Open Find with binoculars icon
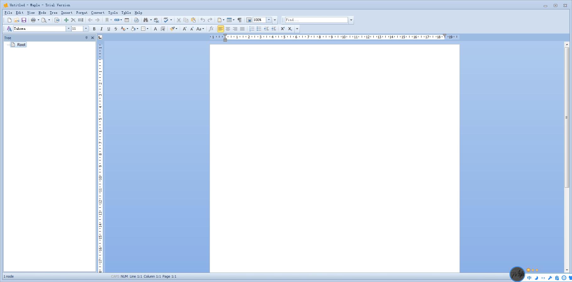This screenshot has height=282, width=572. [x=146, y=20]
